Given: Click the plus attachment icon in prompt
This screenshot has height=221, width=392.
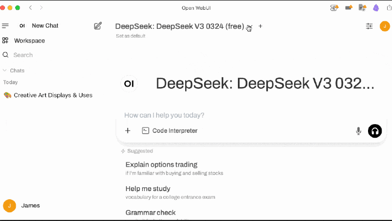Looking at the screenshot, I should point(128,131).
